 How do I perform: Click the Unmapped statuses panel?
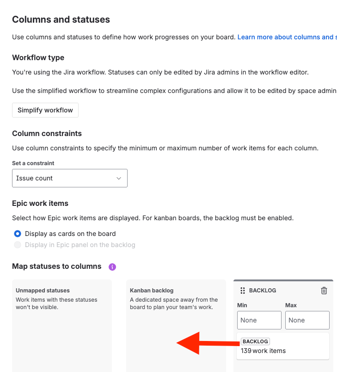point(62,326)
